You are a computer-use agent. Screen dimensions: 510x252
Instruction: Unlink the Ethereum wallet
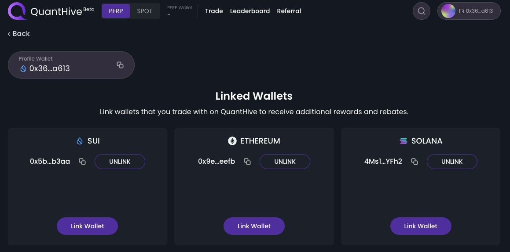(285, 162)
